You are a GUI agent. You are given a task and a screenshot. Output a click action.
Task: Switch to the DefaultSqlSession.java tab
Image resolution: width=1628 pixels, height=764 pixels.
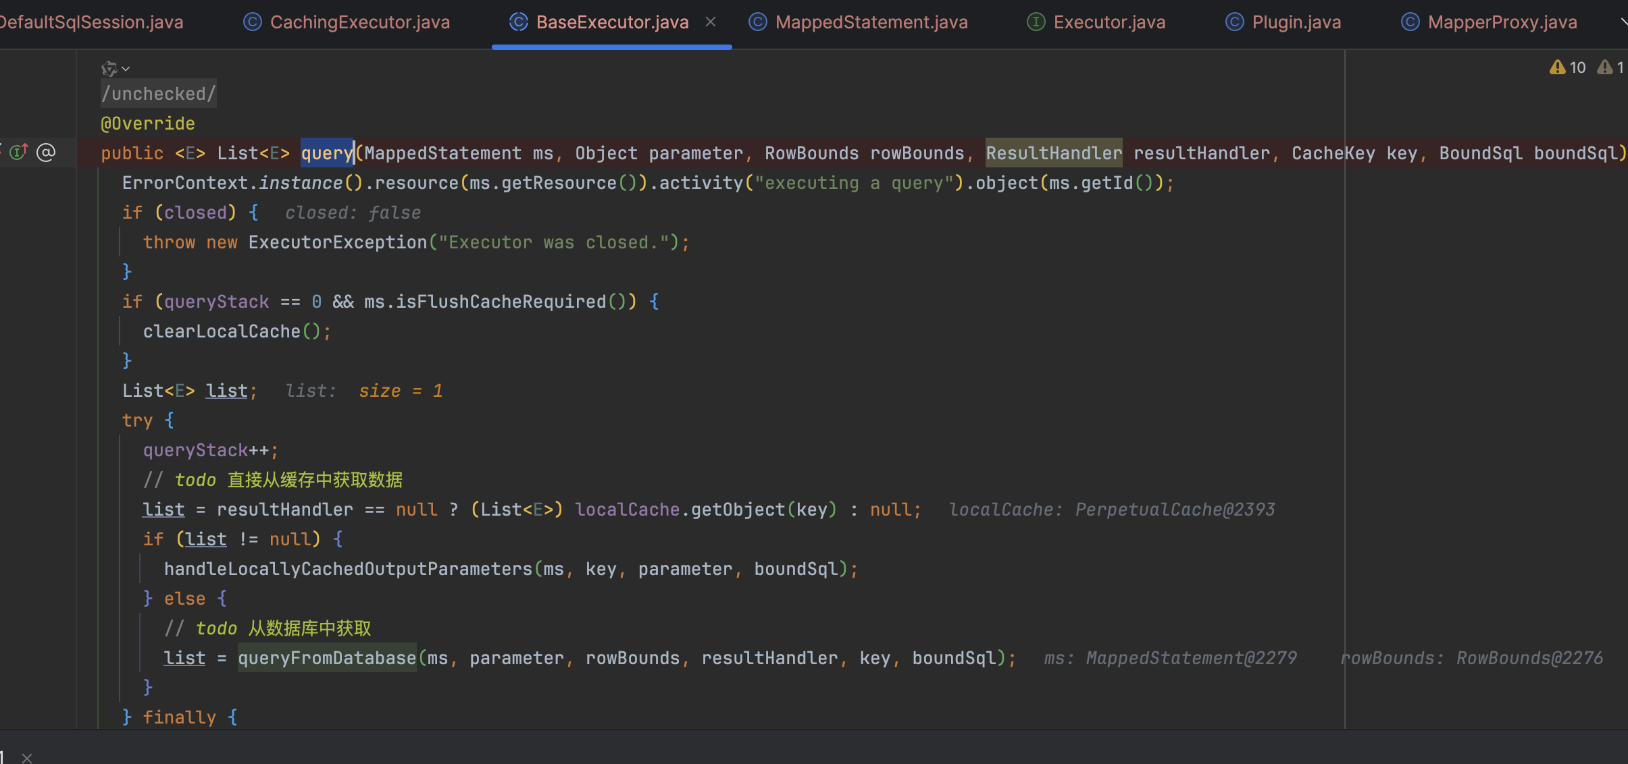(91, 22)
